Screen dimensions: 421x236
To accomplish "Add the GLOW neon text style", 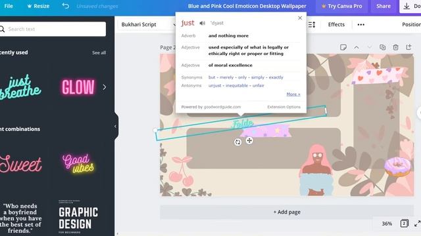I will click(78, 87).
